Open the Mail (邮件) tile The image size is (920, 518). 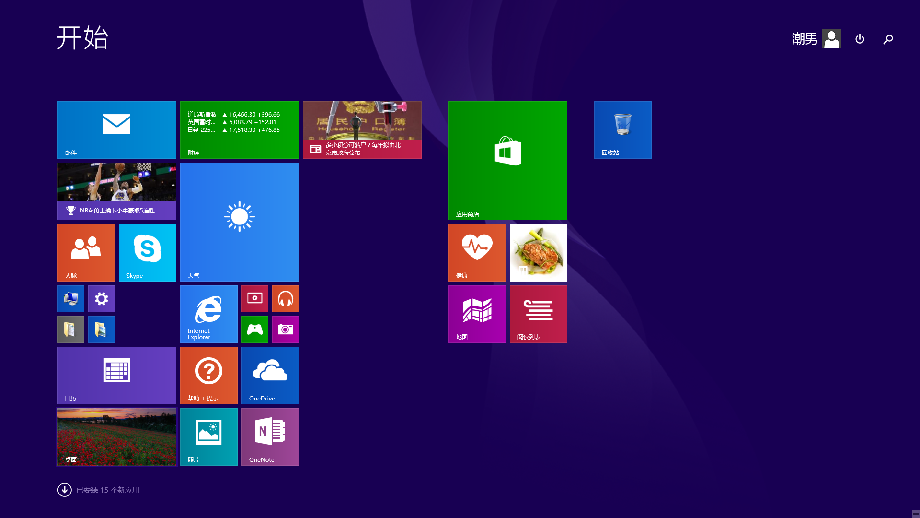pos(117,130)
